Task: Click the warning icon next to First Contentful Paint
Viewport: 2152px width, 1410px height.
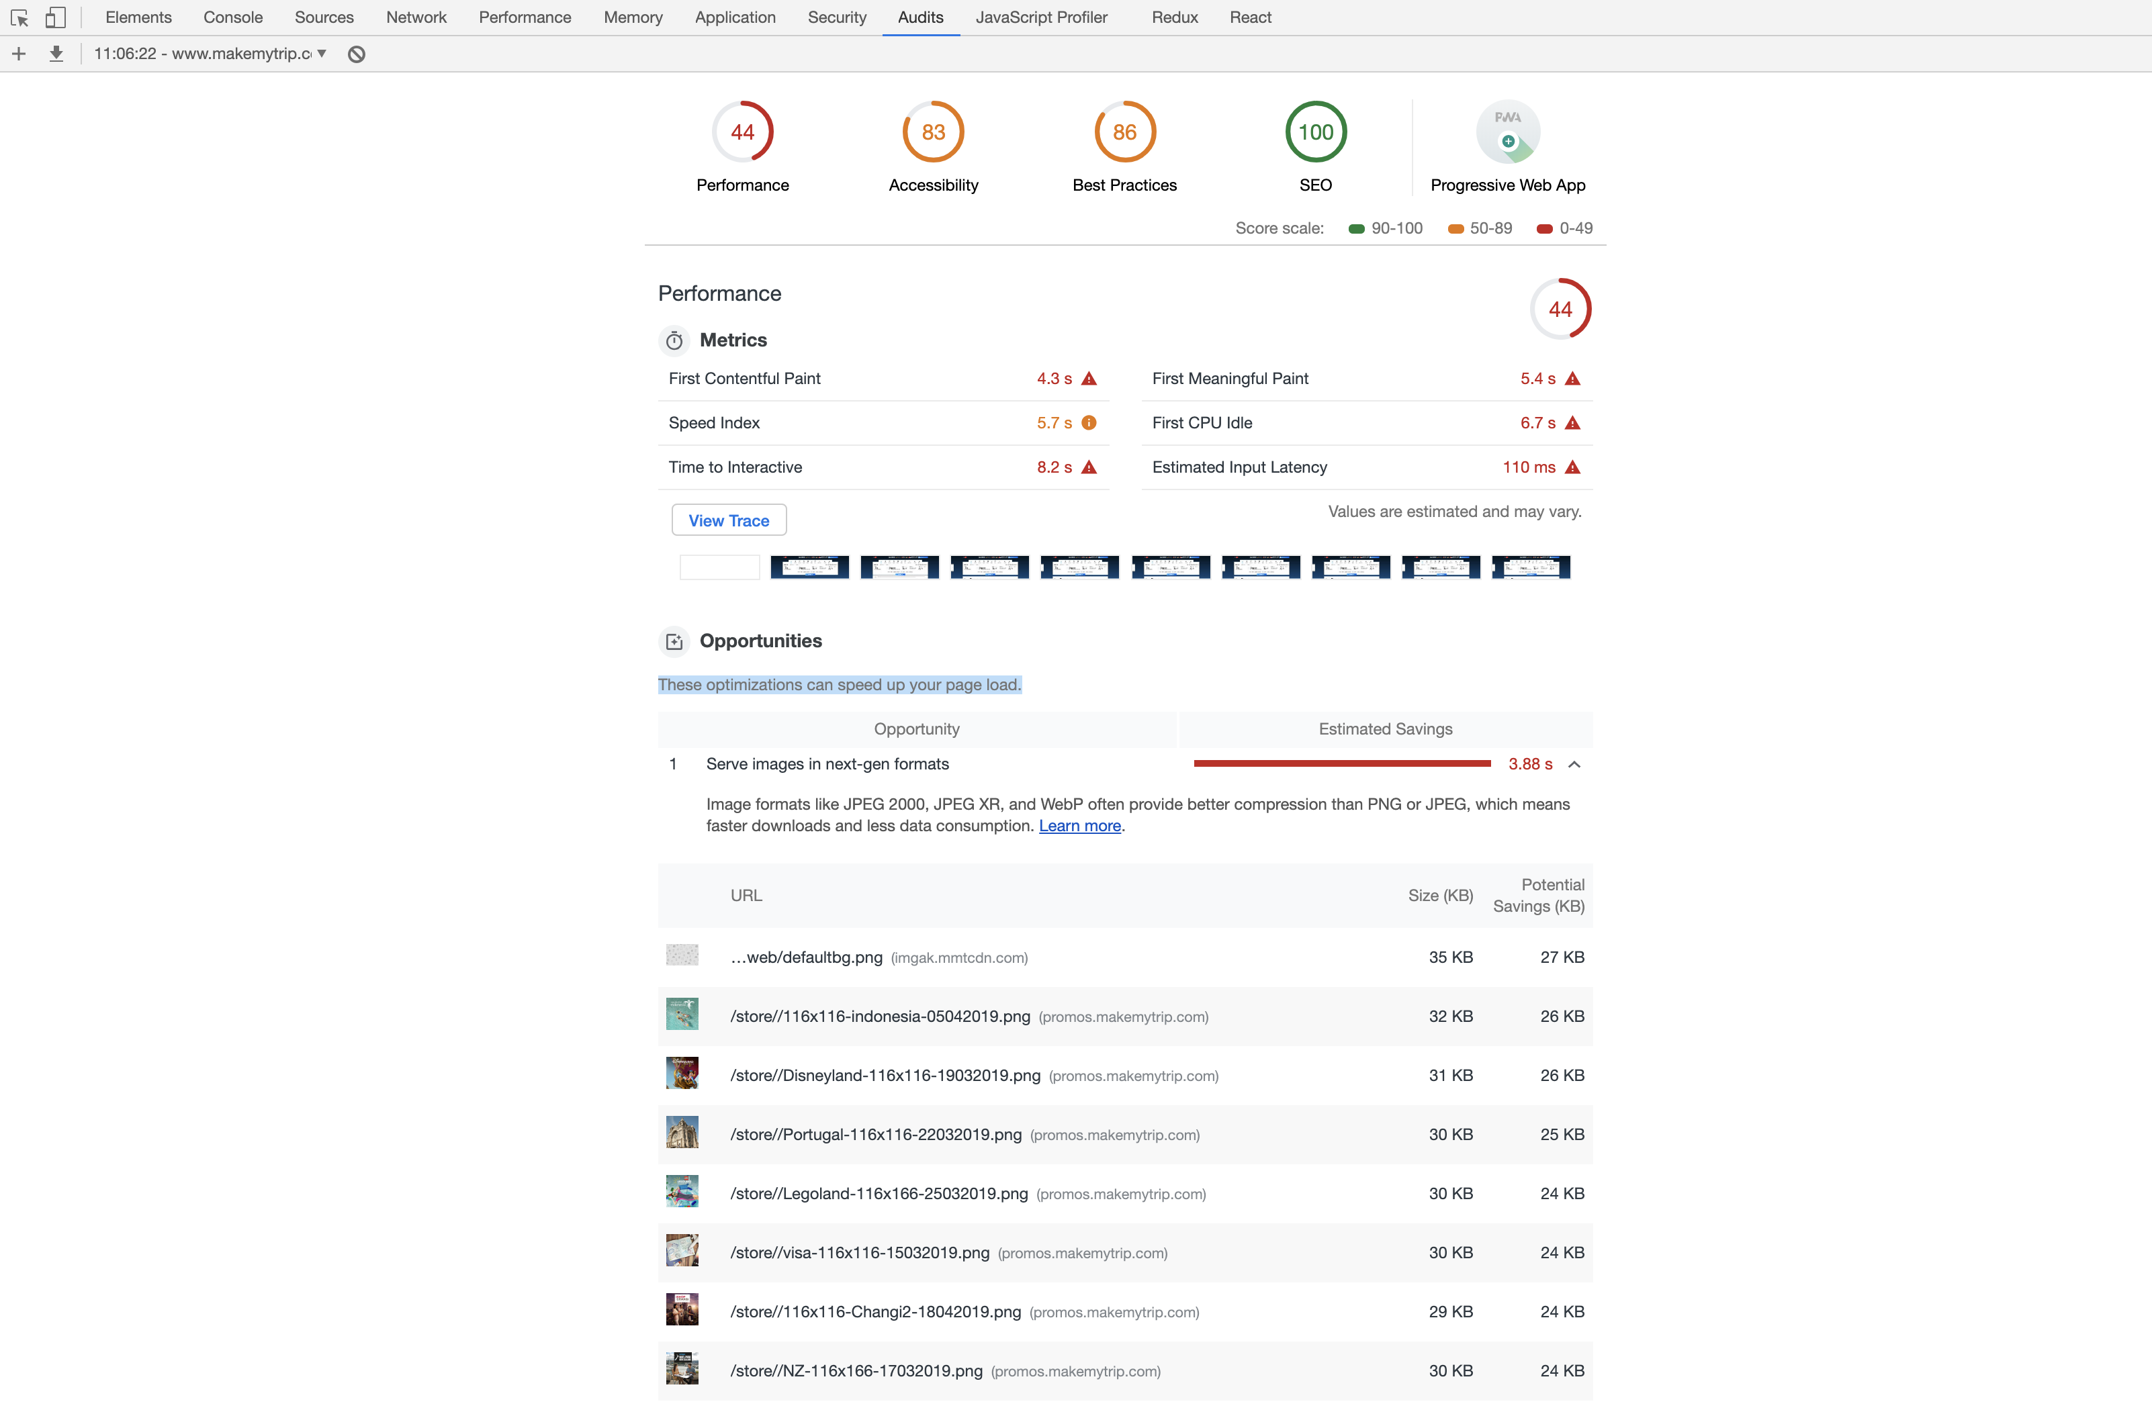Action: (1089, 379)
